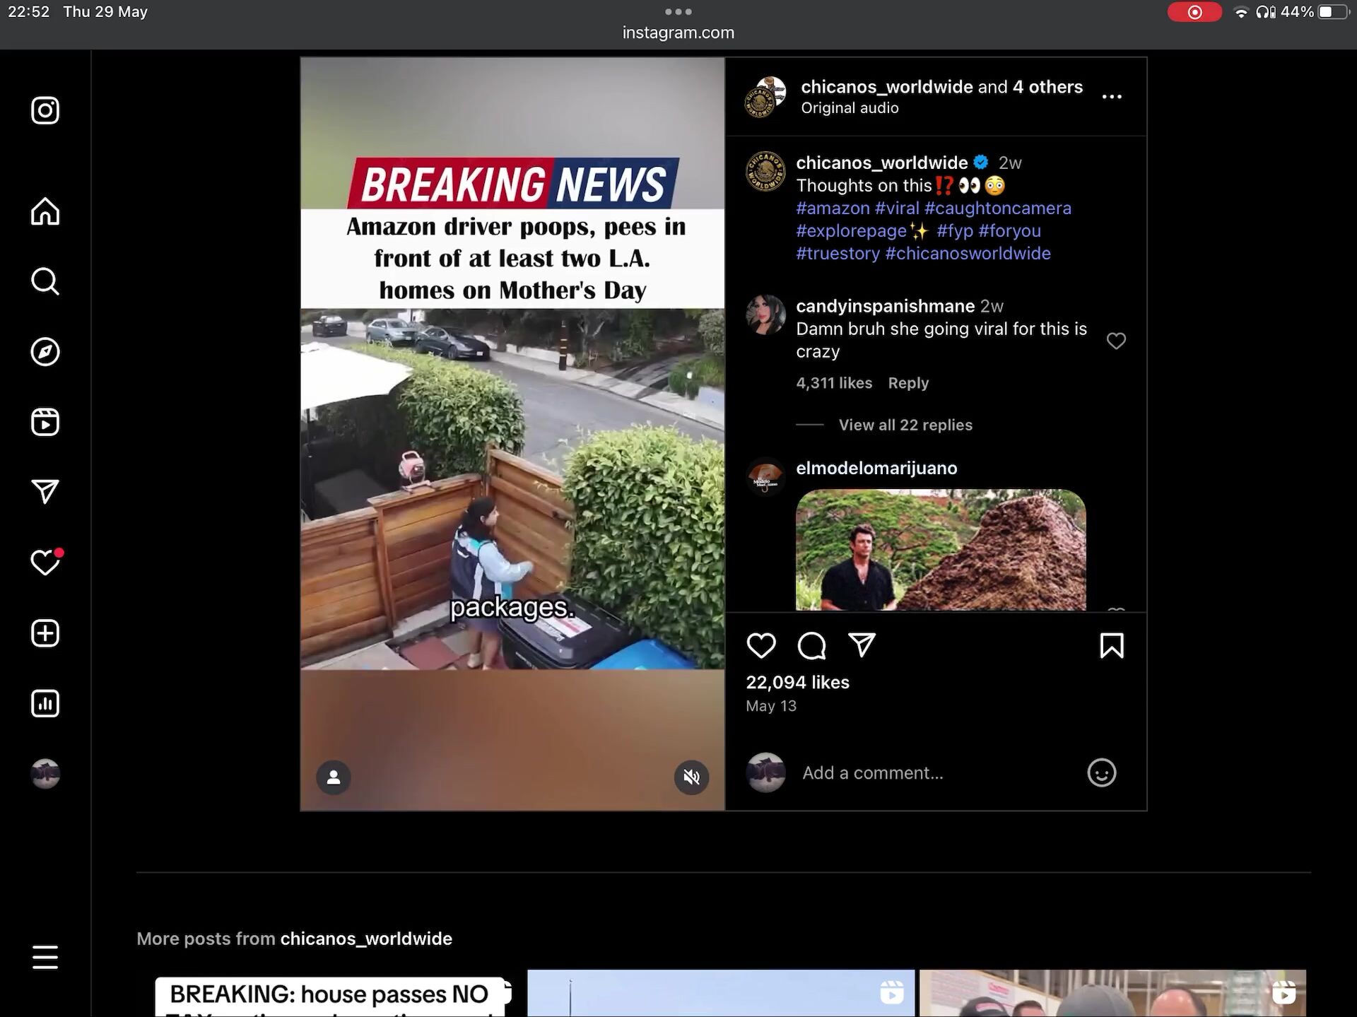The width and height of the screenshot is (1357, 1017).
Task: Open candyinspanishmane's profile
Action: pos(885,306)
